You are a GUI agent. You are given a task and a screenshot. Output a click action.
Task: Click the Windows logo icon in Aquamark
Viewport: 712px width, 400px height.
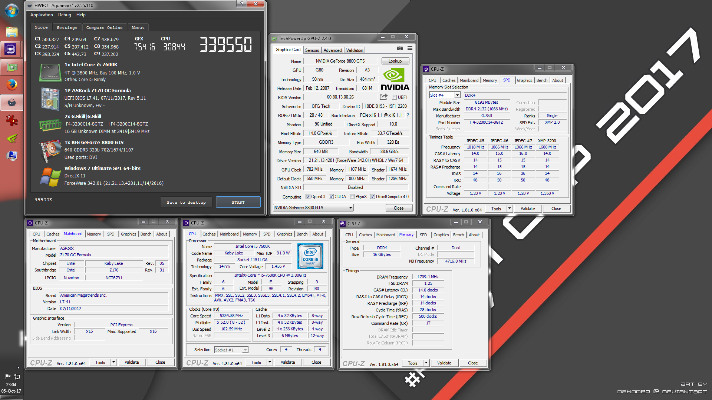coord(50,177)
